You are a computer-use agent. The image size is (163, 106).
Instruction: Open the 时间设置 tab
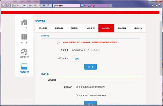[90, 28]
